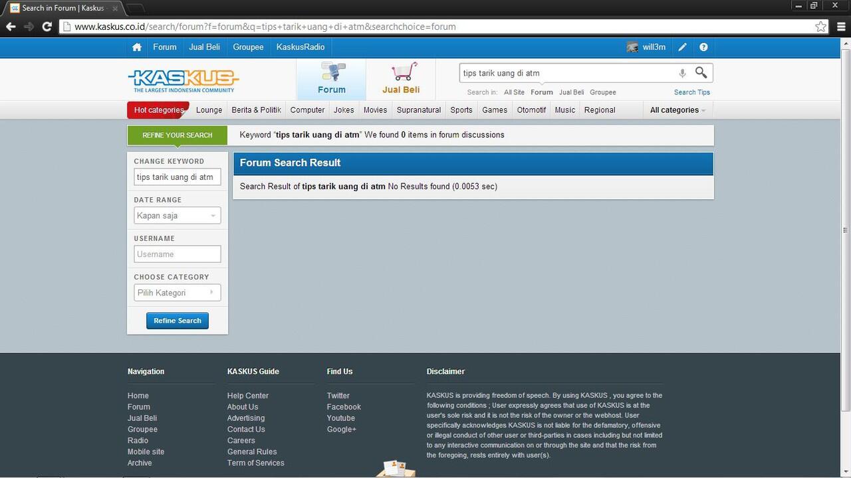Viewport: 851px width, 478px height.
Task: Open the Lounge category
Action: click(209, 110)
